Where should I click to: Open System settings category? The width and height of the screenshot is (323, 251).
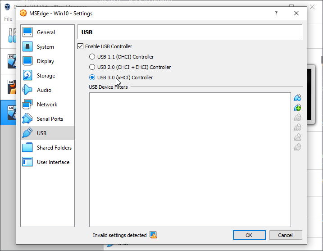coord(45,47)
